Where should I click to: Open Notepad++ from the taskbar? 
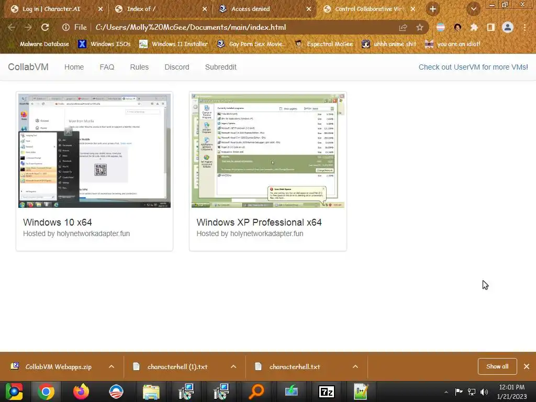tap(361, 392)
